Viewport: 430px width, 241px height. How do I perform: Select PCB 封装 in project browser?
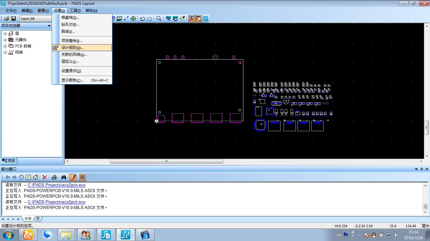pos(23,46)
